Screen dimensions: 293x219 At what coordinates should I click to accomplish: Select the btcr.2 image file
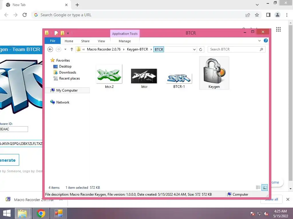[x=109, y=76]
